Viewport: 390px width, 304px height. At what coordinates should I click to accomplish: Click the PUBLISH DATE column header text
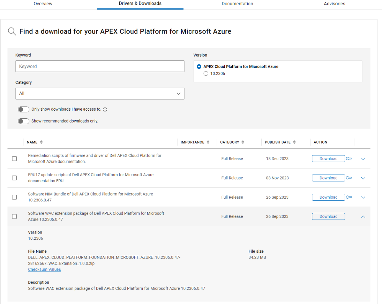[278, 142]
